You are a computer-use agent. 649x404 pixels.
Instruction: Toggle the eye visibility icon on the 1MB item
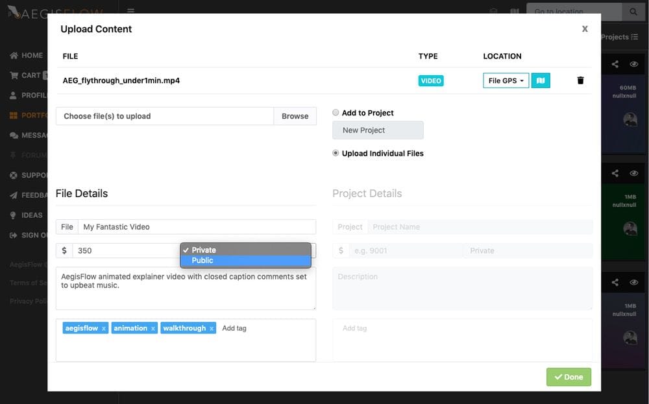pyautogui.click(x=633, y=172)
